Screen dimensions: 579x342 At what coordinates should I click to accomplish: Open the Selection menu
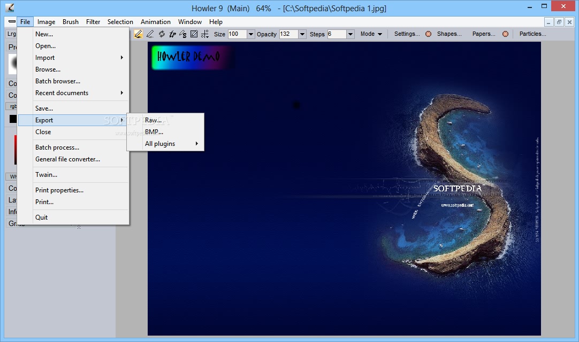coord(120,22)
